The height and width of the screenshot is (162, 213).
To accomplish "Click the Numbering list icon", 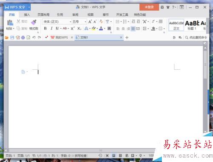I will click(125, 21).
